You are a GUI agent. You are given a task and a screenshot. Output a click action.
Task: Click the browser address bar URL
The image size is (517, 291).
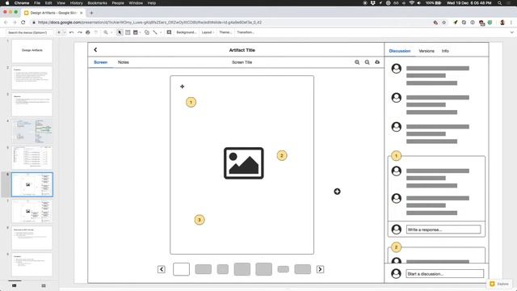point(149,23)
